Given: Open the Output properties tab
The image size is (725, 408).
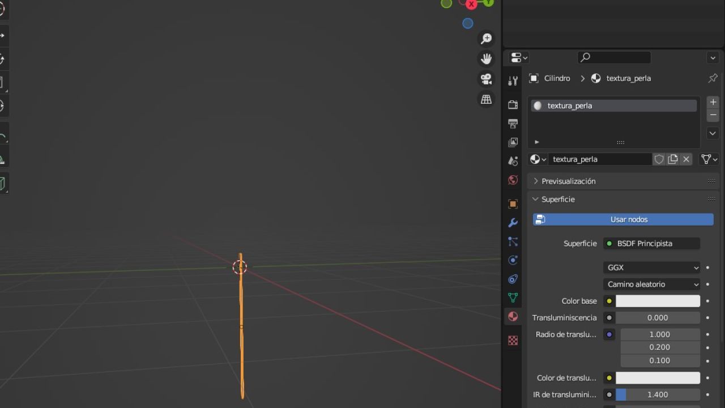Looking at the screenshot, I should coord(513,124).
